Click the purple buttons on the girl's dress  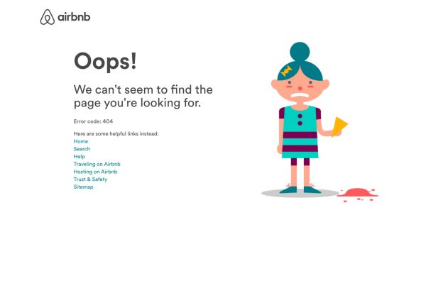click(300, 120)
